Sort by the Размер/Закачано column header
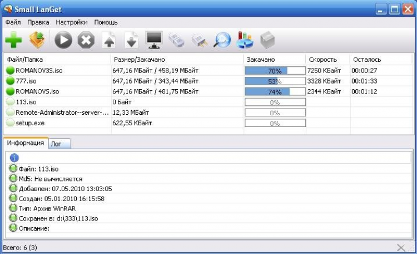The height and width of the screenshot is (254, 417). [x=177, y=60]
